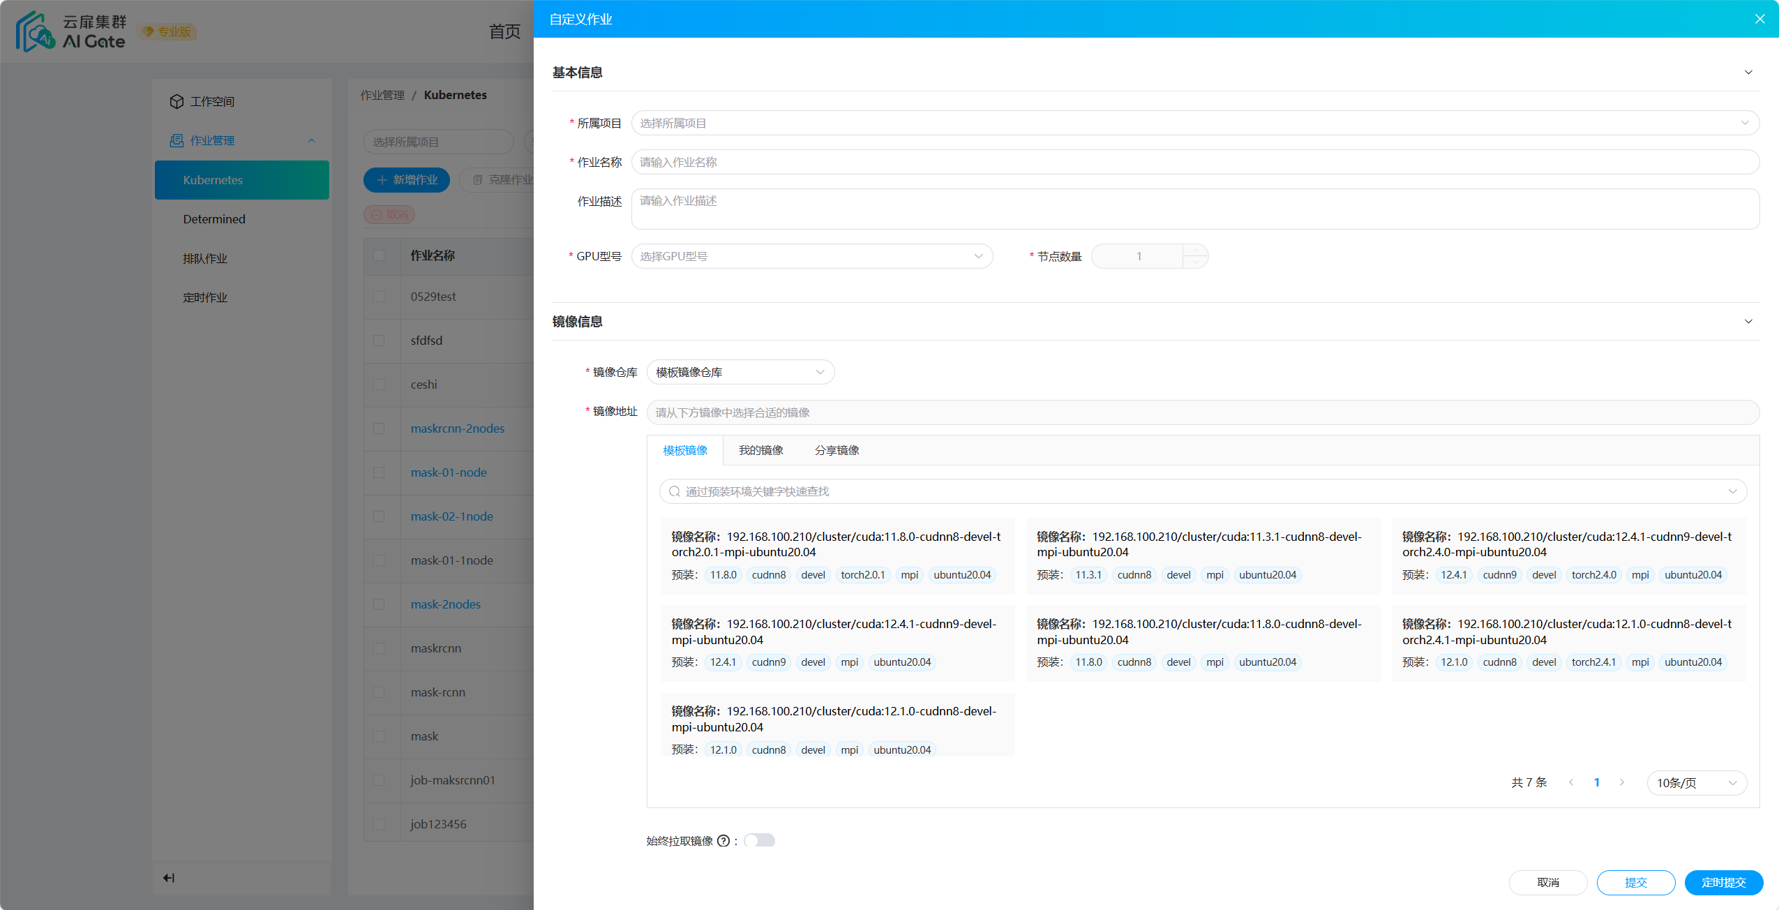Collapse the 基本信息 section
Image resolution: width=1779 pixels, height=910 pixels.
(x=1748, y=73)
